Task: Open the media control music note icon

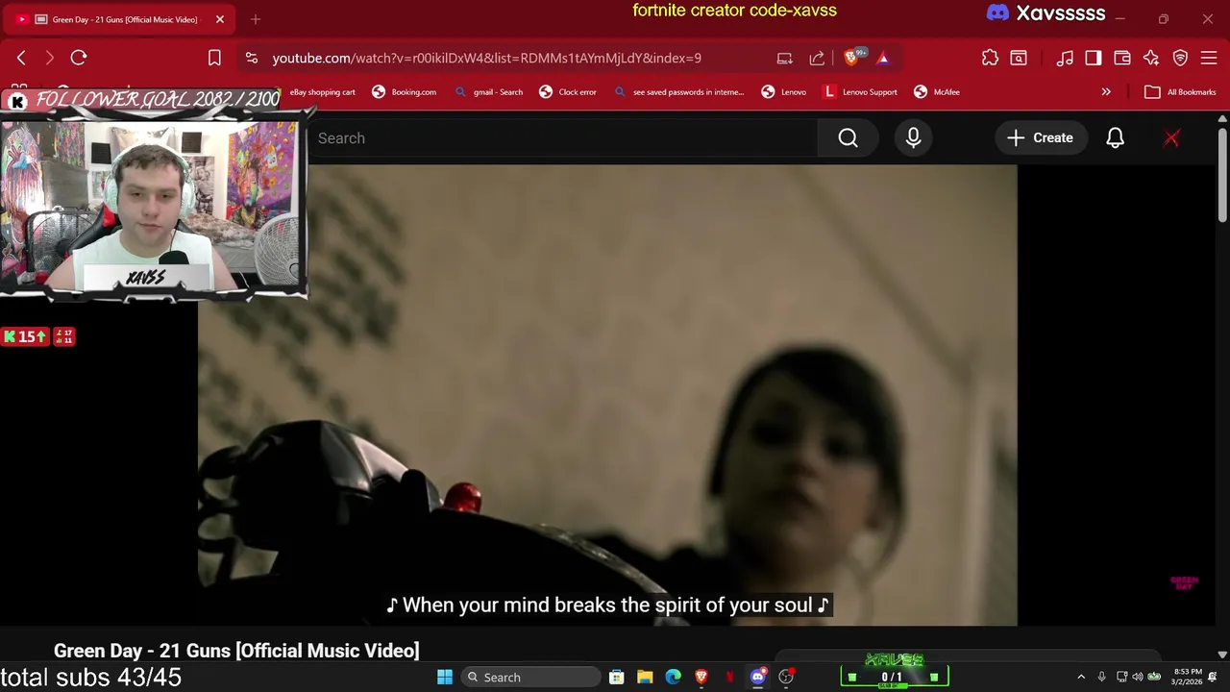Action: coord(1065,58)
